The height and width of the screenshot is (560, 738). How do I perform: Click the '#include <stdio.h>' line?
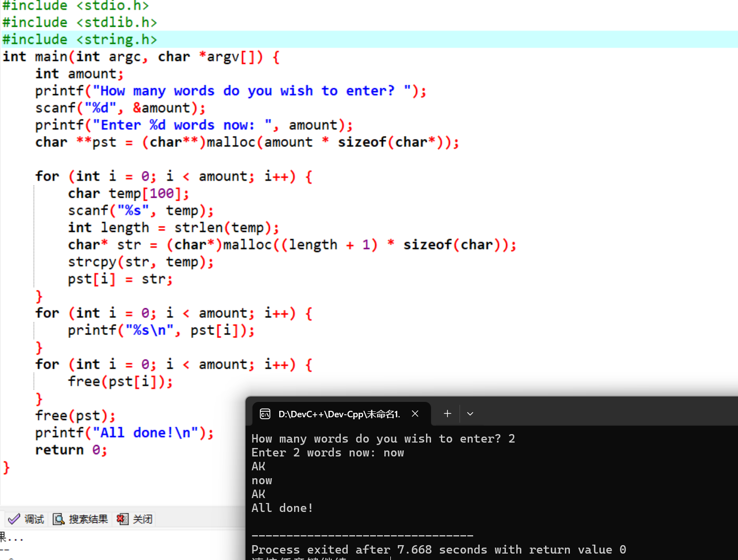(75, 5)
